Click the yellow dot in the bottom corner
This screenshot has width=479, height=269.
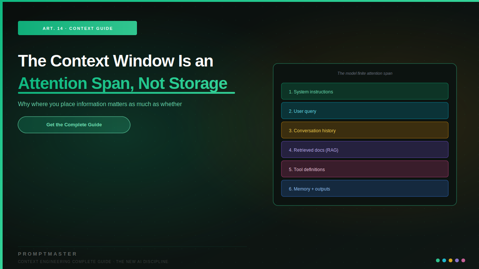tap(451, 261)
